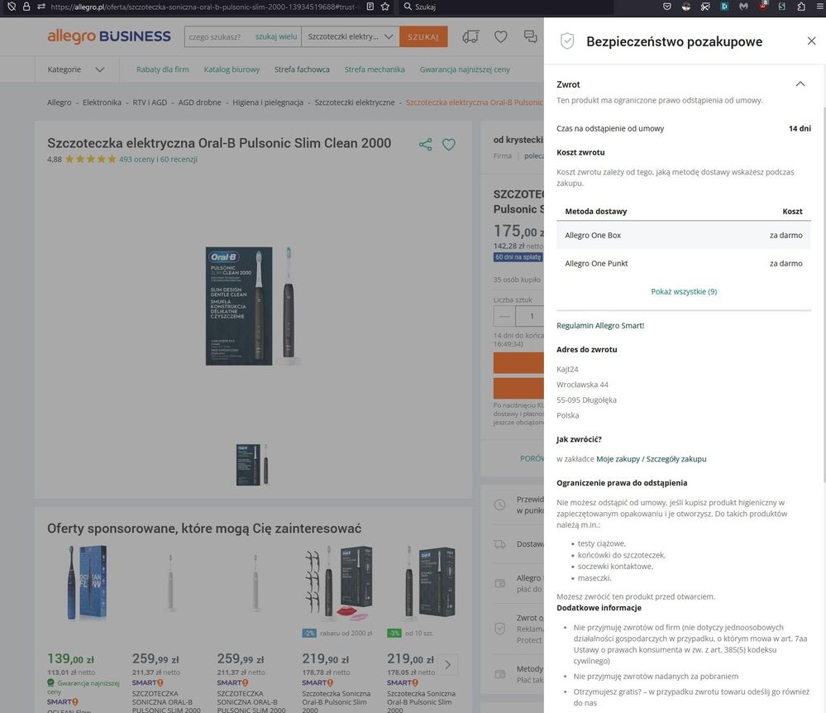The height and width of the screenshot is (713, 826).
Task: Bookmark this page with star icon
Action: pos(385,7)
